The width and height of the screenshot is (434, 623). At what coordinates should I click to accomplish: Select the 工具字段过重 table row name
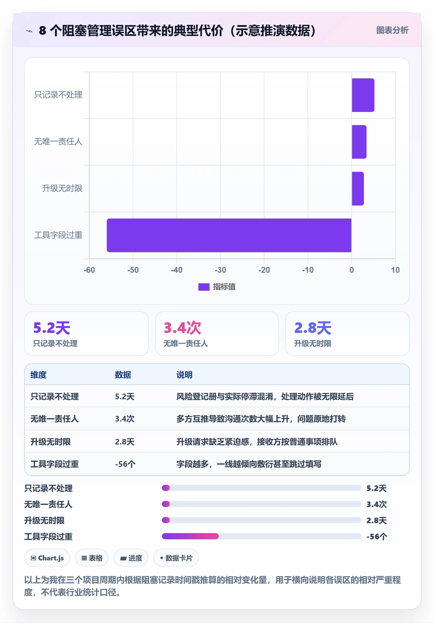coord(55,464)
